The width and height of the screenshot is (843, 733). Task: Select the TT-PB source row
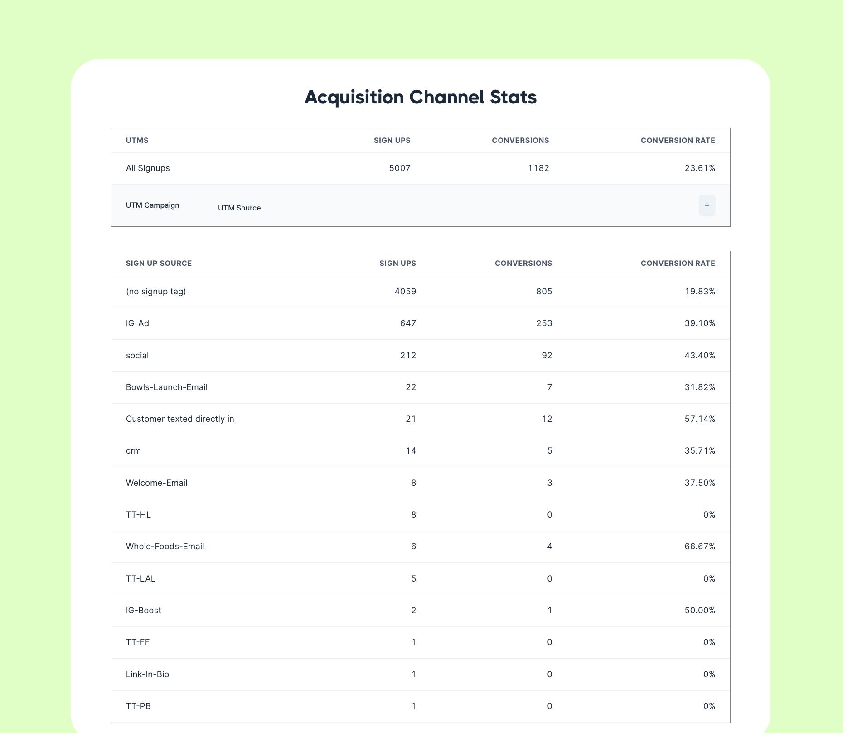click(x=421, y=706)
